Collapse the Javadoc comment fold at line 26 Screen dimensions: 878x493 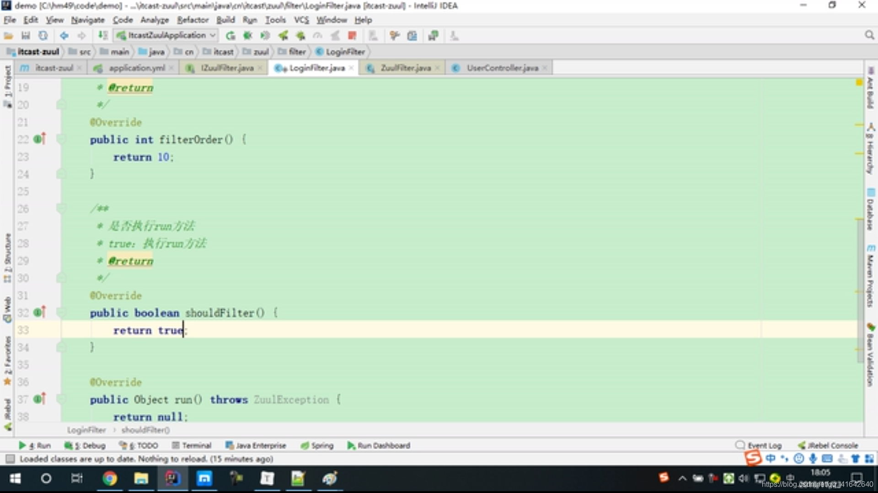pos(61,209)
